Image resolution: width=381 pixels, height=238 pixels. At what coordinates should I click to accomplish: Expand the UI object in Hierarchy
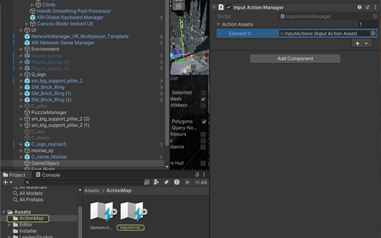pos(21,30)
